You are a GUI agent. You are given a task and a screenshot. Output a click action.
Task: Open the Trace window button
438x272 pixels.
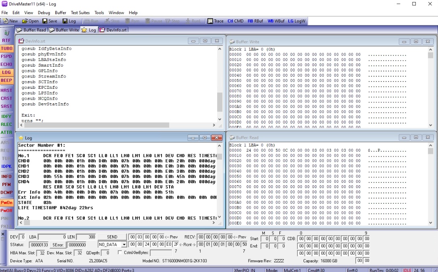click(x=216, y=21)
